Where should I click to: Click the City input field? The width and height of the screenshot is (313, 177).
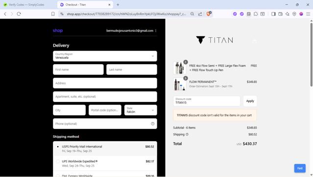pyautogui.click(x=69, y=110)
